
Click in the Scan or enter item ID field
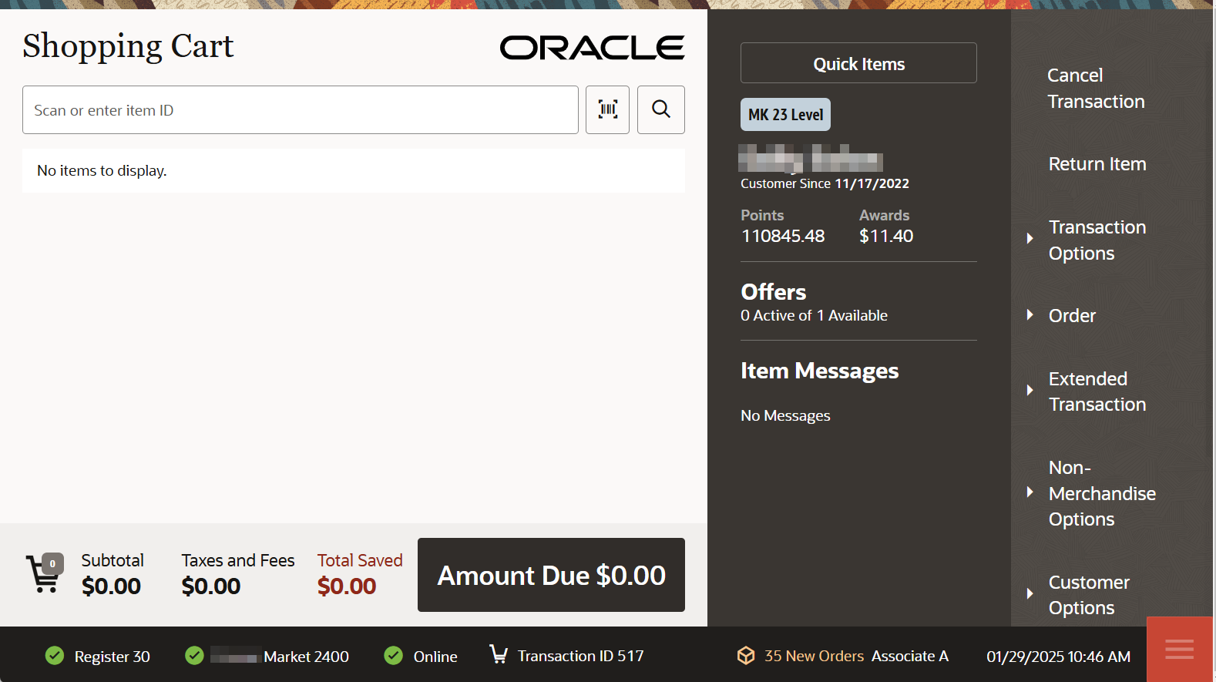(301, 109)
